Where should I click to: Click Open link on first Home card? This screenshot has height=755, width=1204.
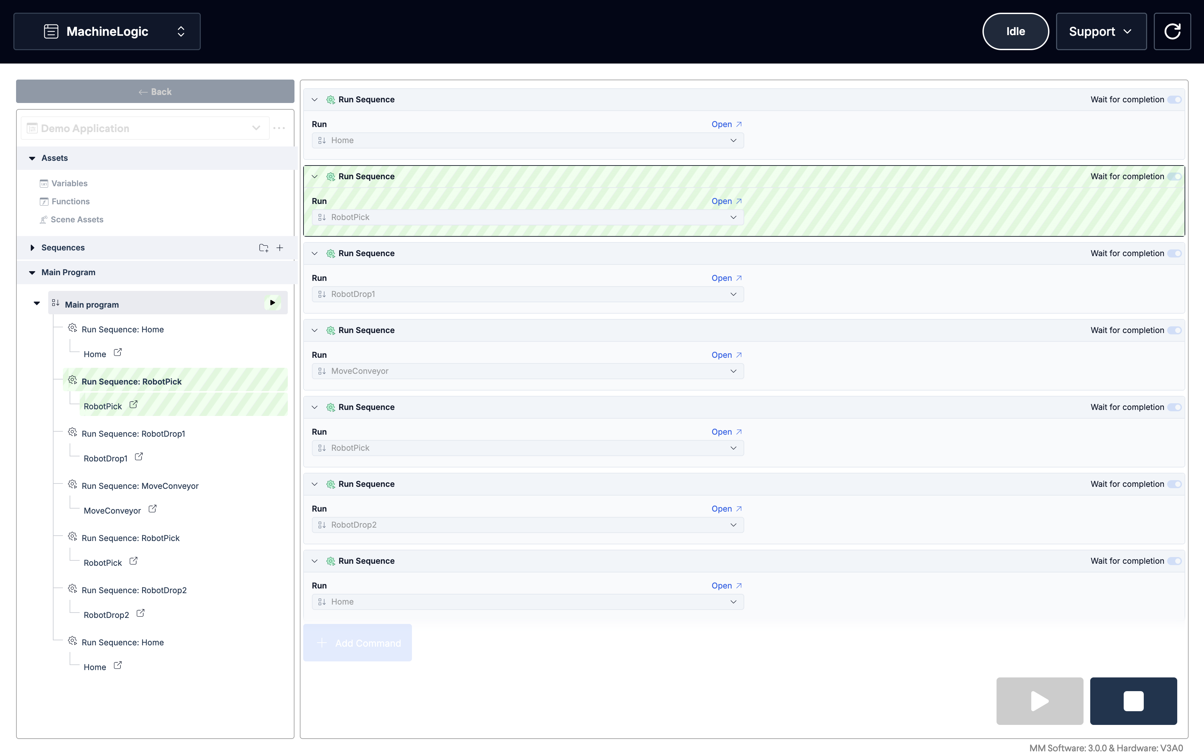pyautogui.click(x=727, y=124)
